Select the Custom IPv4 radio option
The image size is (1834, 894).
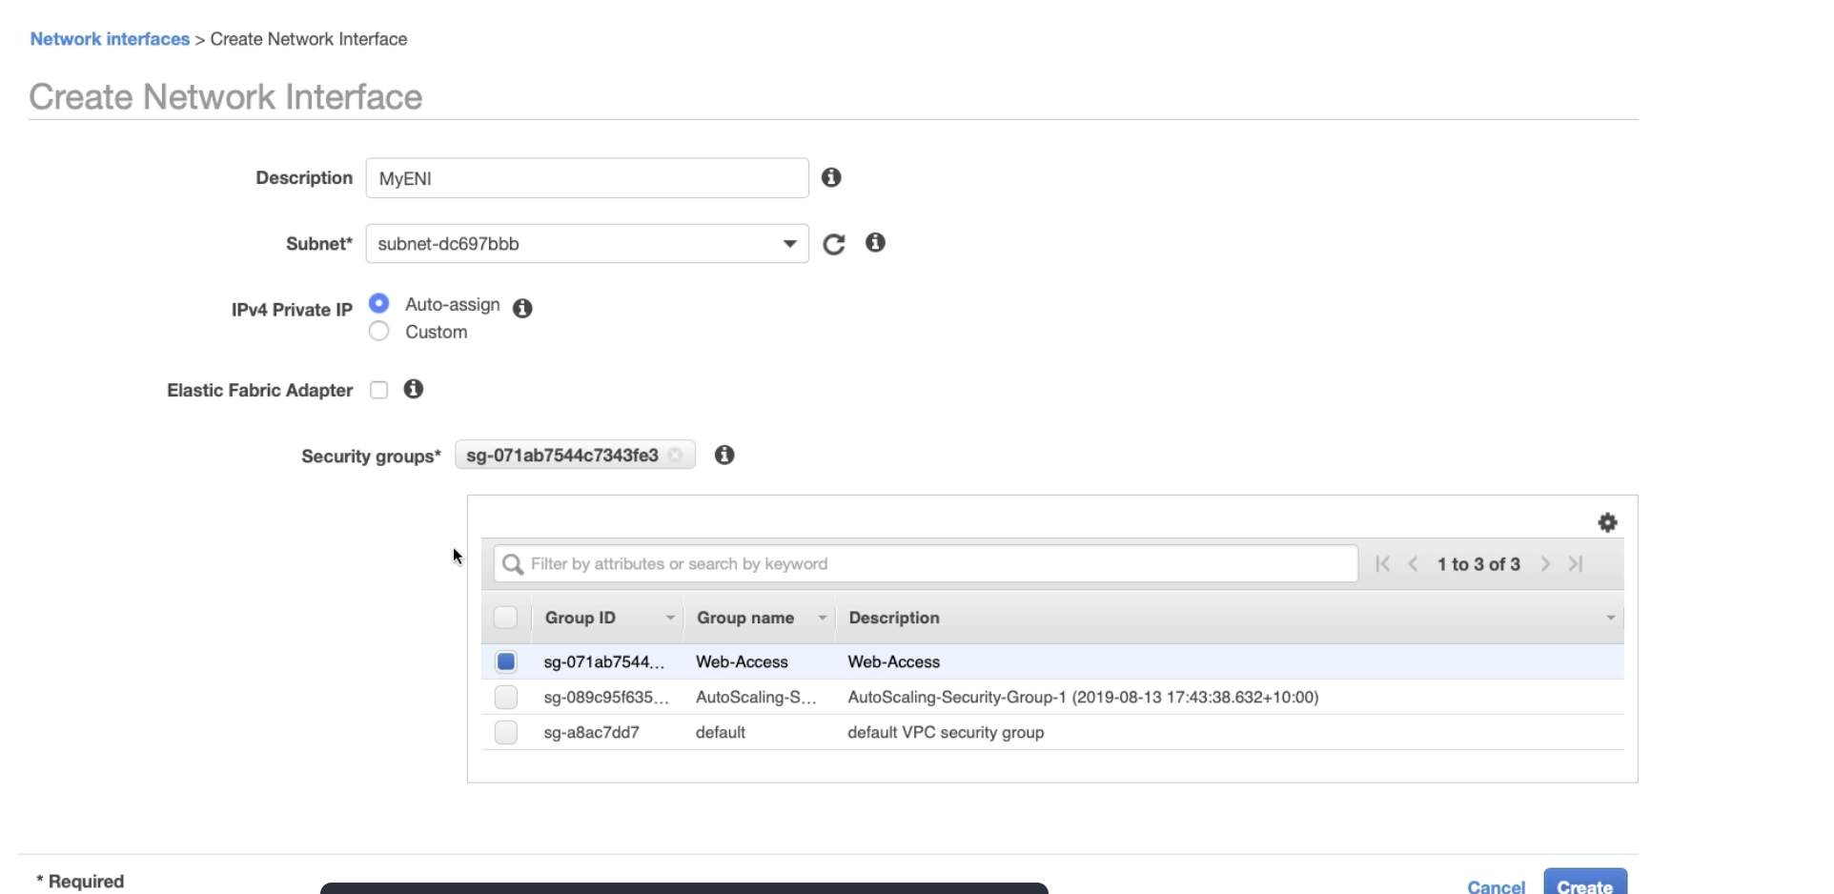(379, 332)
